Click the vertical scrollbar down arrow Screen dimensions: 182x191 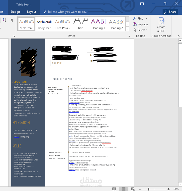[x=180, y=184]
